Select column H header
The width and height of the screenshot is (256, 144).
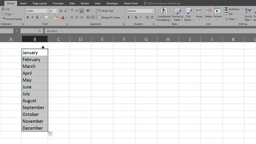(168, 39)
